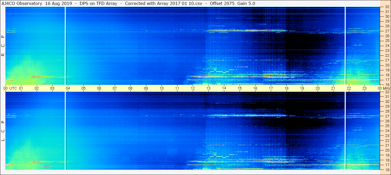The image size is (391, 175).
Task: Click hour "01" on the UTC time axis
Action: coord(21,88)
